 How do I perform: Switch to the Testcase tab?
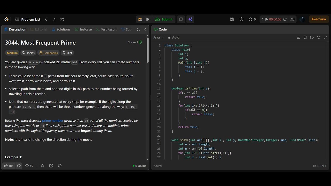click(x=83, y=29)
